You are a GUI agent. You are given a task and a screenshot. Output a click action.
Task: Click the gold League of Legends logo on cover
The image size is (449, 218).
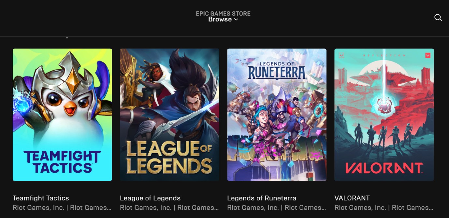(169, 157)
